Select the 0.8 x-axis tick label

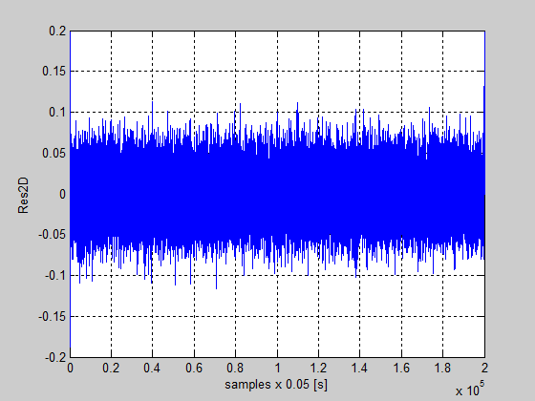tap(235, 368)
